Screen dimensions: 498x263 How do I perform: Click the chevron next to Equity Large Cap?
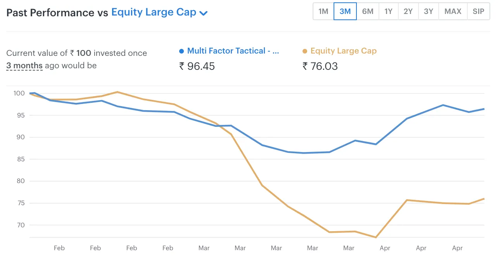(x=204, y=13)
